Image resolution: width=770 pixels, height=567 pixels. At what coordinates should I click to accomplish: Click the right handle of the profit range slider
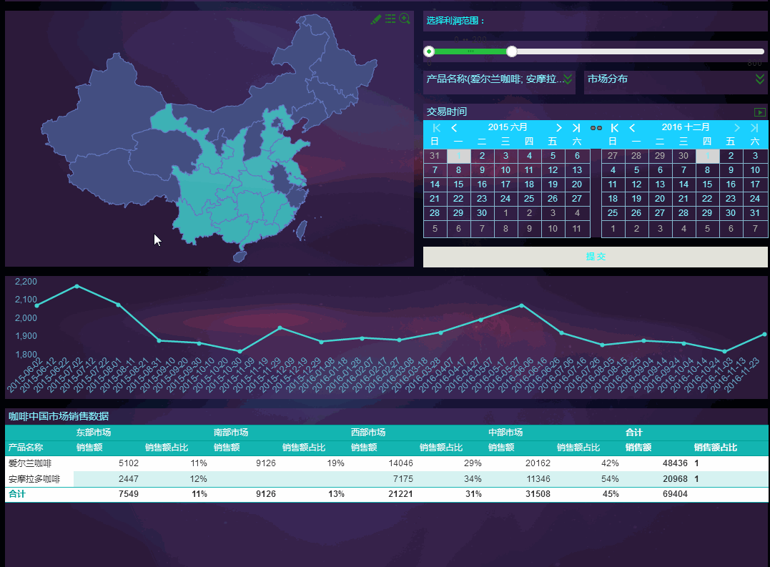tap(512, 51)
